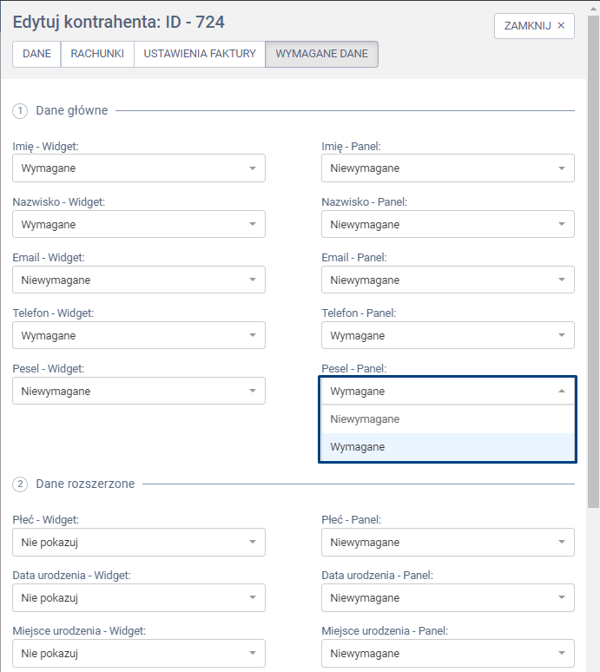The width and height of the screenshot is (600, 672).
Task: Choose Wymagane option in open dropdown list
Action: 447,447
